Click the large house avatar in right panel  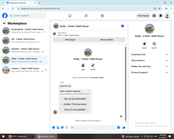[149, 28]
